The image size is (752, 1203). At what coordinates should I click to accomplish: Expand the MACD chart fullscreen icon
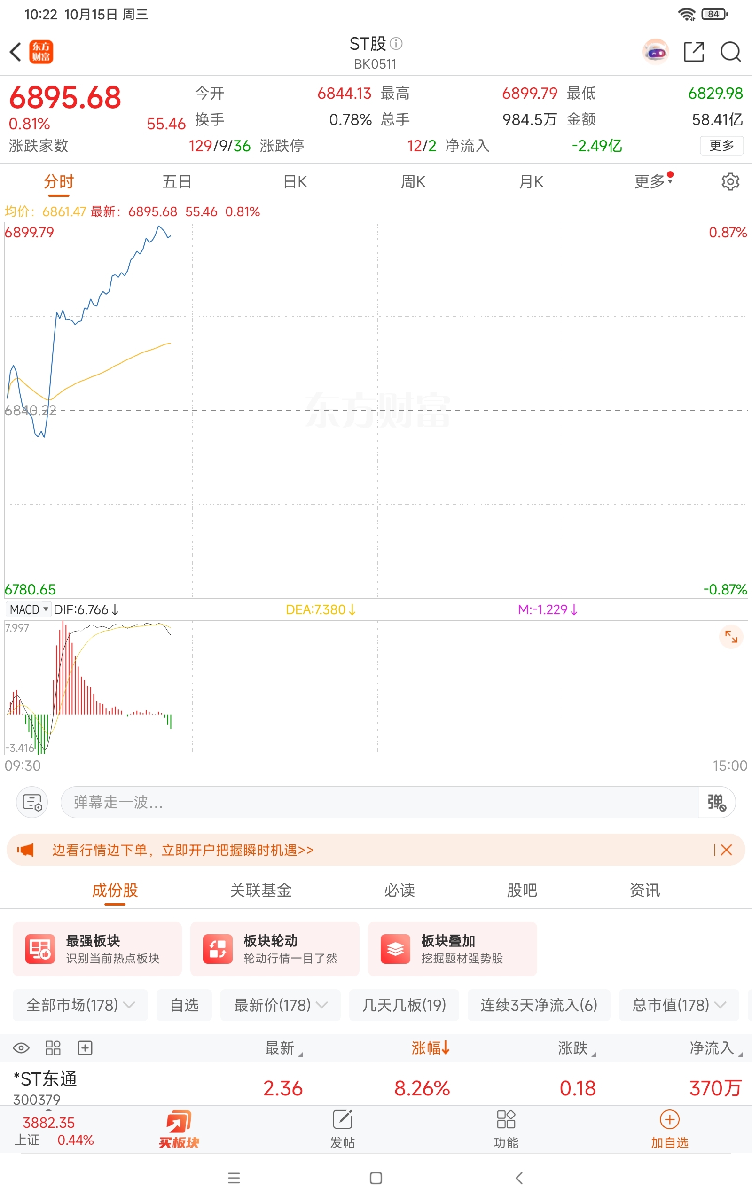[x=730, y=637]
